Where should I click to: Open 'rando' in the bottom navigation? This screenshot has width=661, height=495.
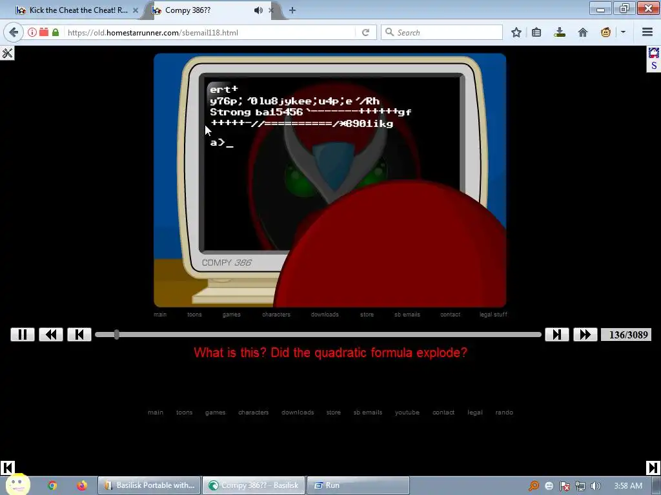(504, 412)
